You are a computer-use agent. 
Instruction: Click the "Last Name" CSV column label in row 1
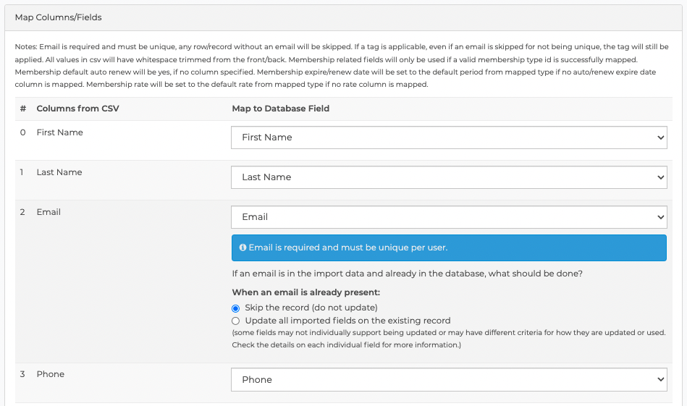point(59,172)
